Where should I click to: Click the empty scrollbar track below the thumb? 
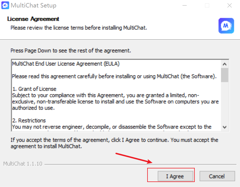click(x=224, y=103)
